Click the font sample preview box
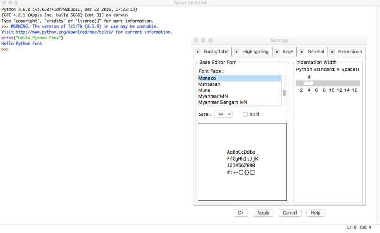 [242, 162]
